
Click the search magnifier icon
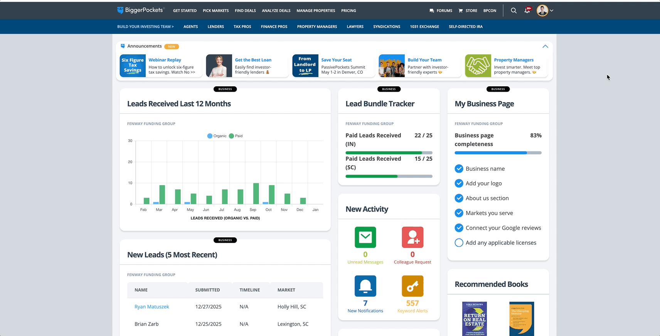[x=514, y=11]
